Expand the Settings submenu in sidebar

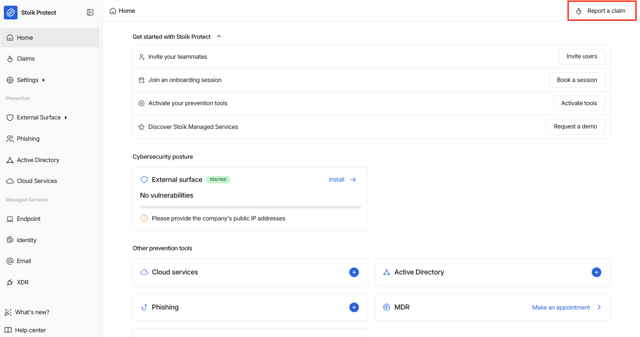(44, 80)
